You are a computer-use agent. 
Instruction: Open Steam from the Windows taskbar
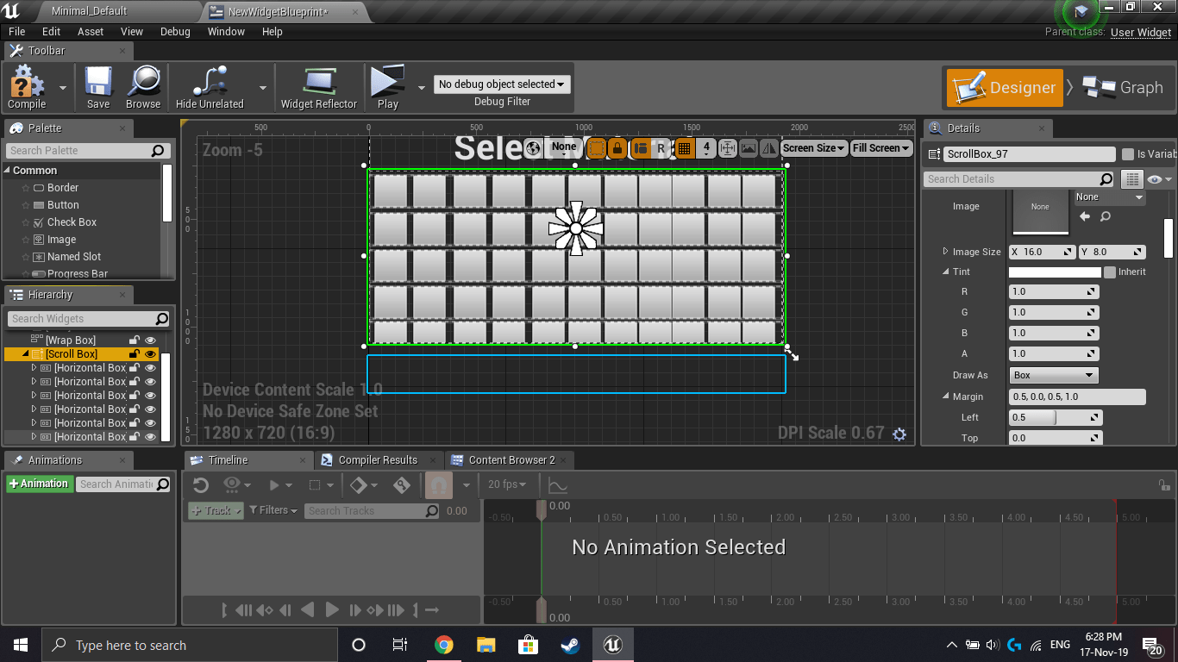pos(570,645)
